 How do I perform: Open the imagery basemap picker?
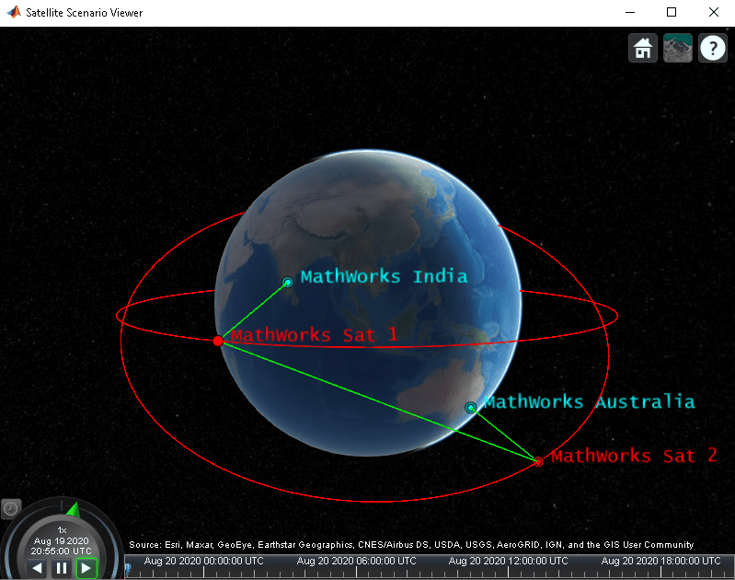pos(678,48)
